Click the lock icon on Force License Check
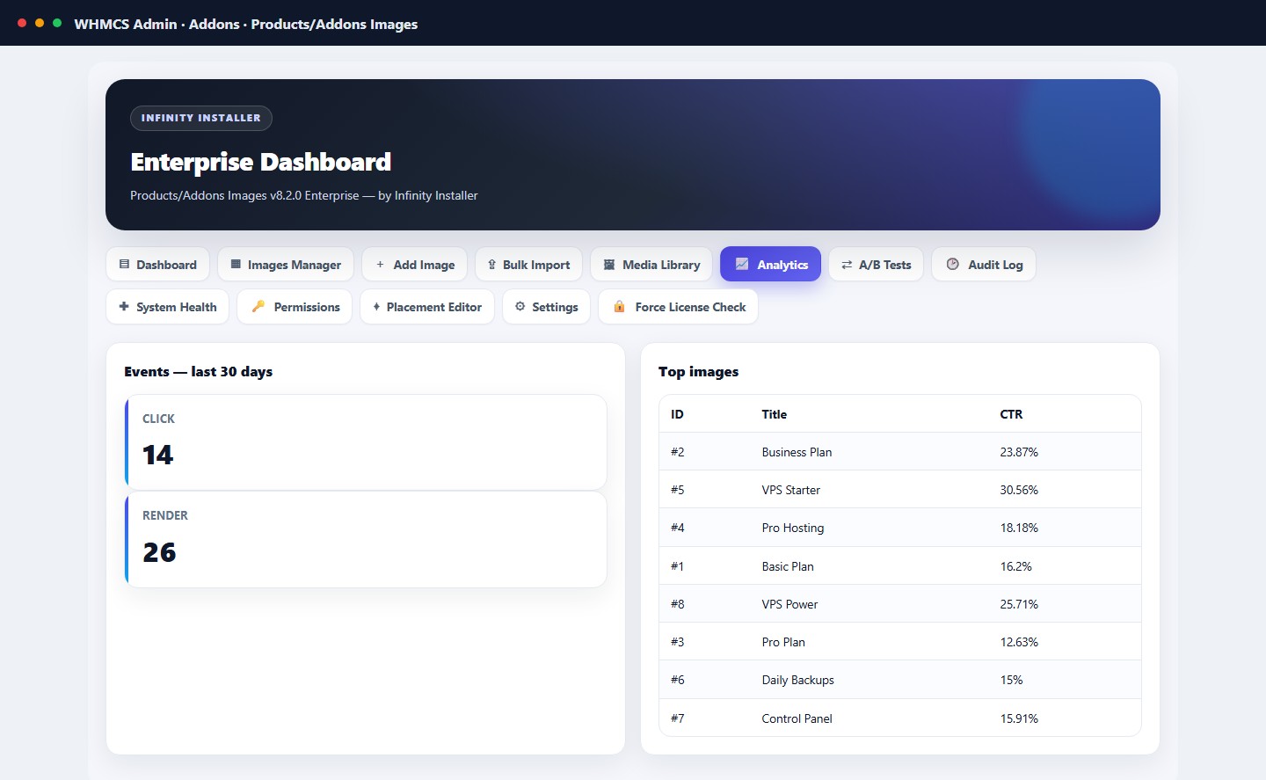 coord(619,307)
